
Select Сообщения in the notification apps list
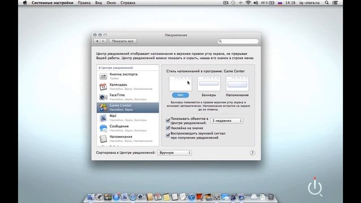pos(128,128)
